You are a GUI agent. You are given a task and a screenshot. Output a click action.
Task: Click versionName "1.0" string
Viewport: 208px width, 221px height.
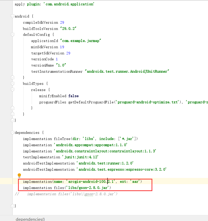(61, 65)
